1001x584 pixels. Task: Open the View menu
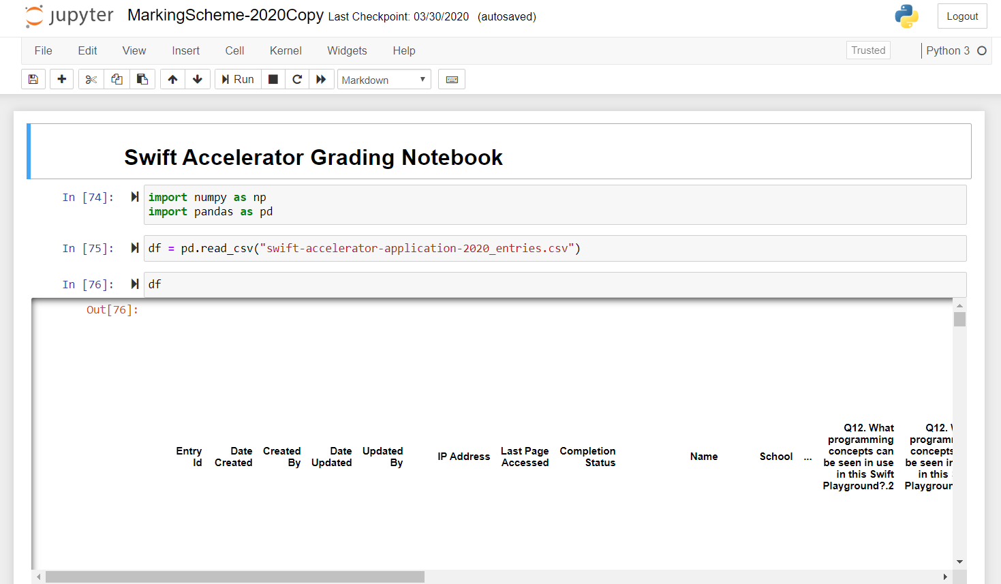pos(134,50)
